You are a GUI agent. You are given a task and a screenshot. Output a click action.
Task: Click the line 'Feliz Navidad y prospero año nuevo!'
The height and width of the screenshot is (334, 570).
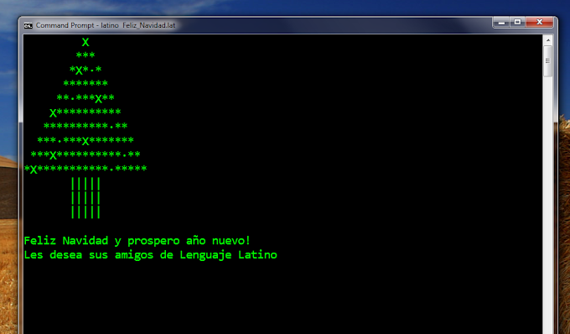coord(137,241)
